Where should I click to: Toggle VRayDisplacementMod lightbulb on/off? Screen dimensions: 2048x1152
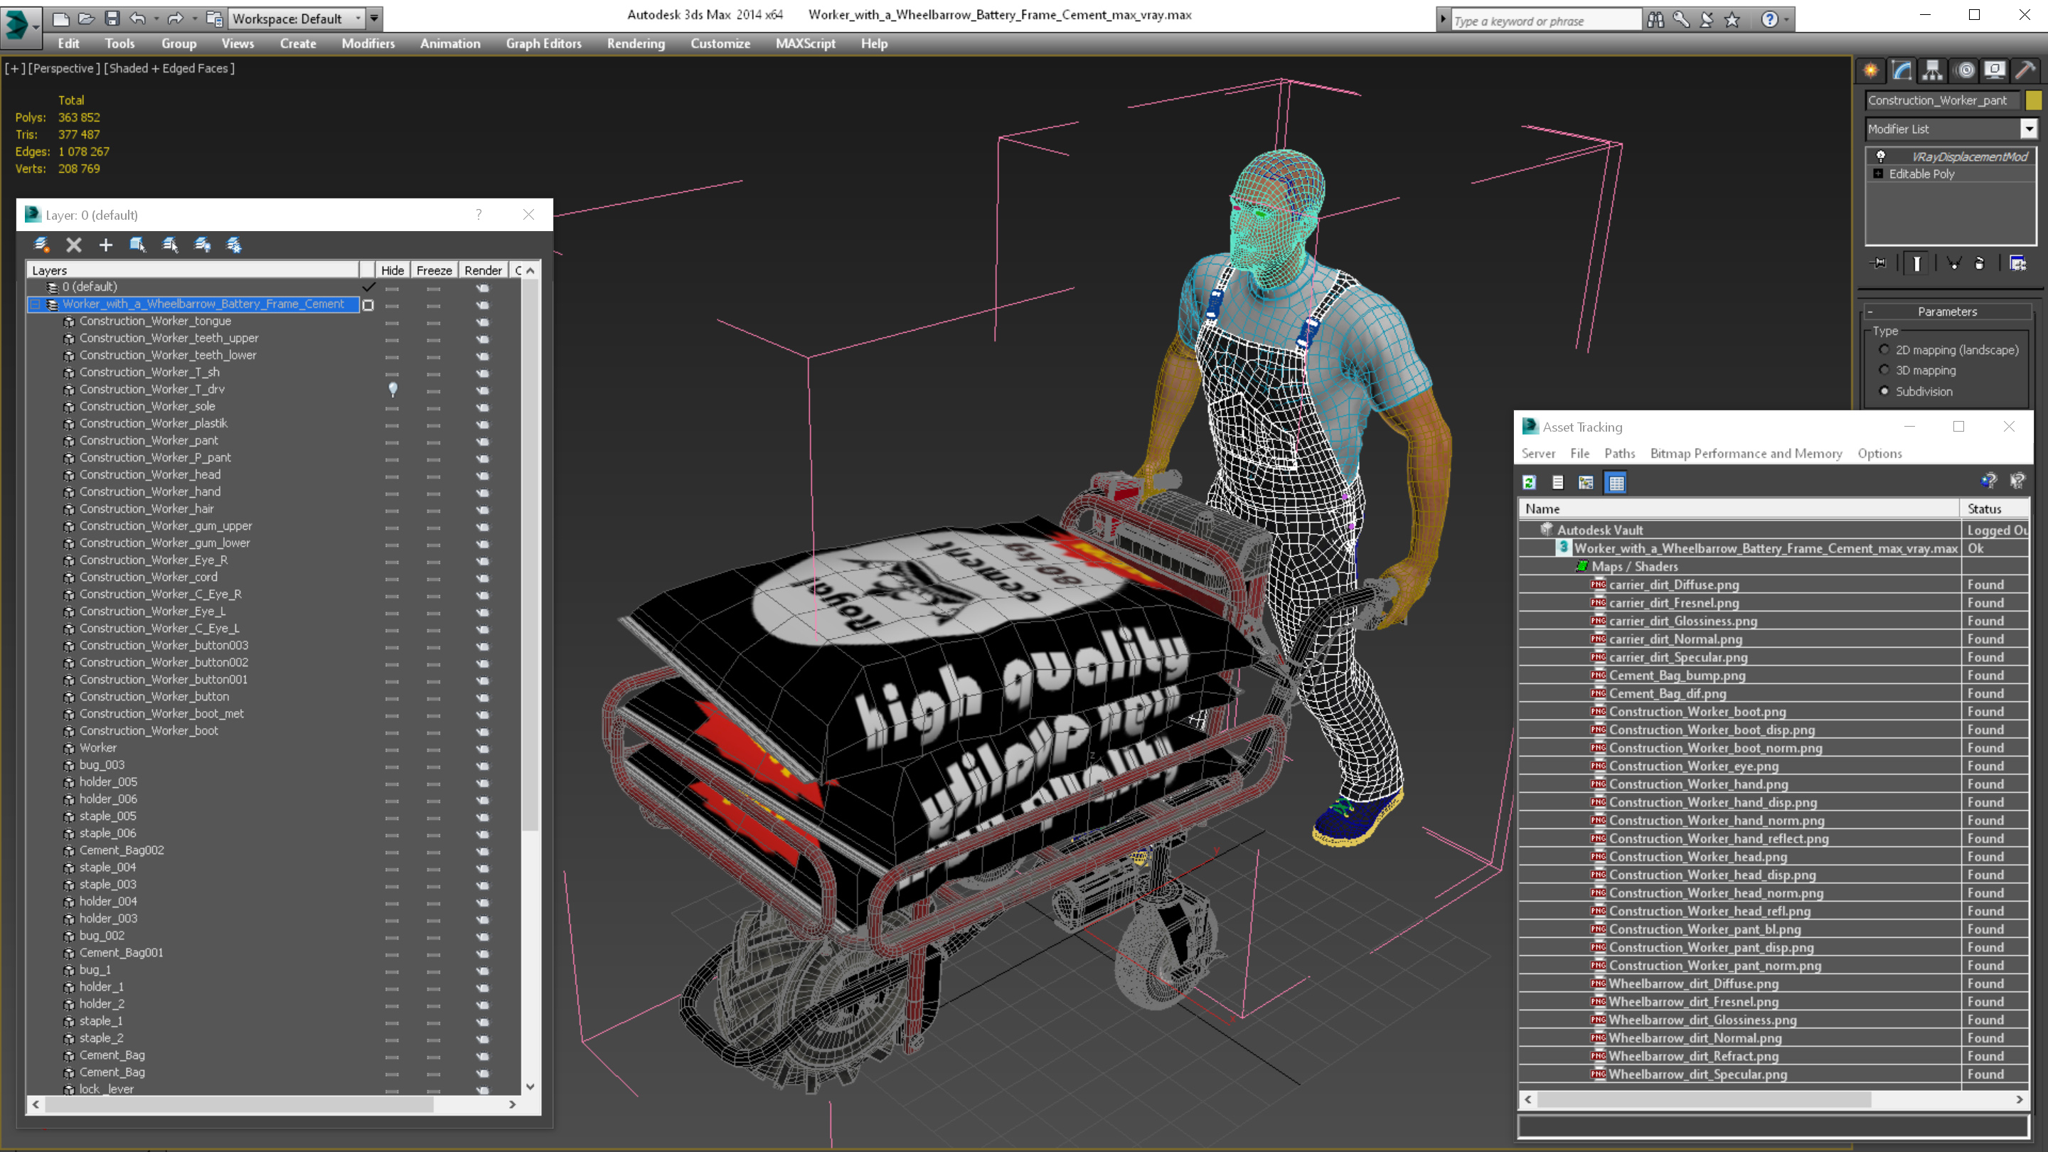click(x=1881, y=156)
